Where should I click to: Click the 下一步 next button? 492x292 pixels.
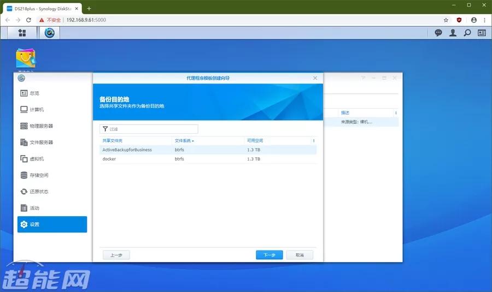(269, 255)
